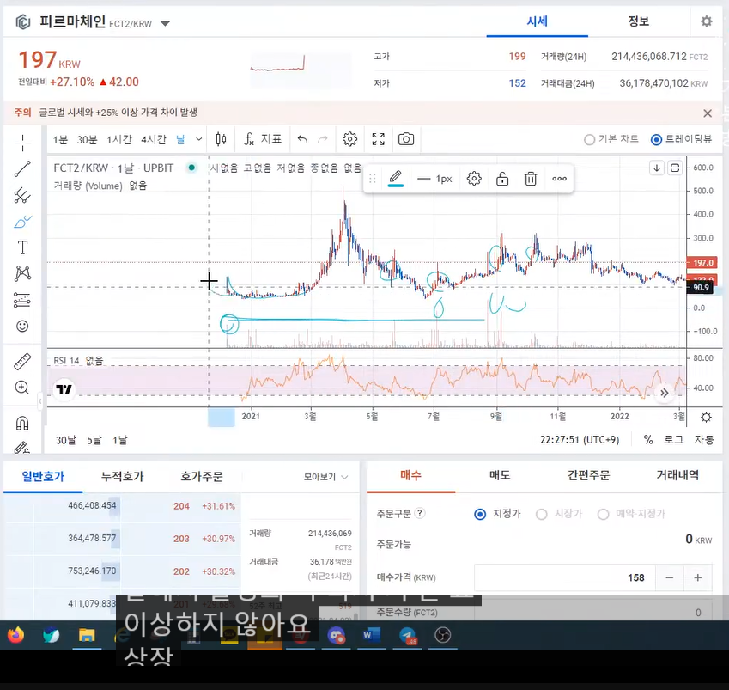
Task: Decrease buy price with minus button
Action: pyautogui.click(x=670, y=578)
